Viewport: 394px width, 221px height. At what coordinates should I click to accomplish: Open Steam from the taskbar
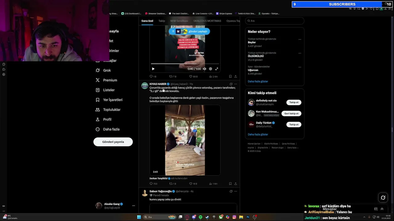click(207, 217)
